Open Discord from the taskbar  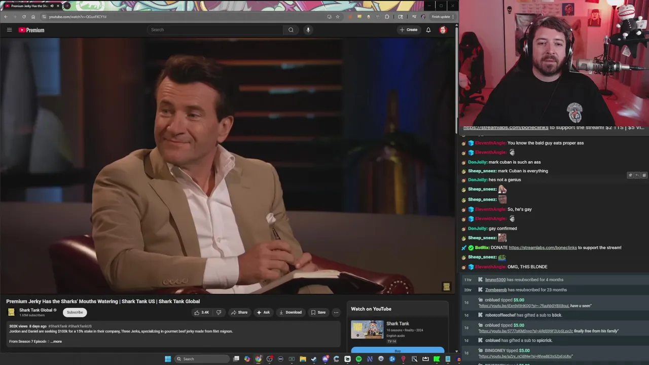(x=325, y=359)
